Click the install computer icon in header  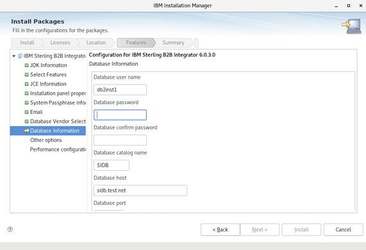click(x=351, y=26)
